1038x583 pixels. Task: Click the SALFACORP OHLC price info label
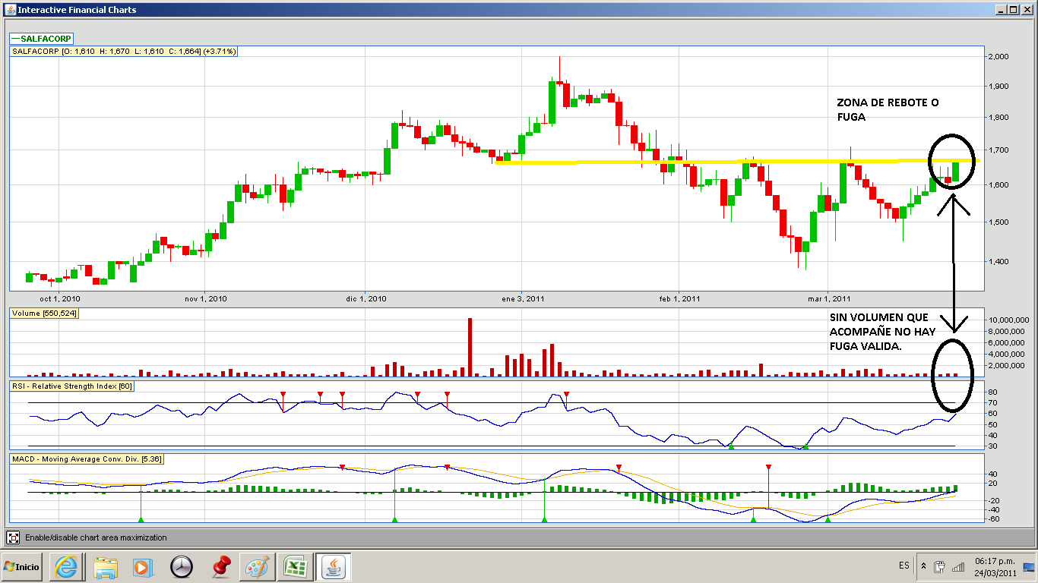pyautogui.click(x=124, y=51)
